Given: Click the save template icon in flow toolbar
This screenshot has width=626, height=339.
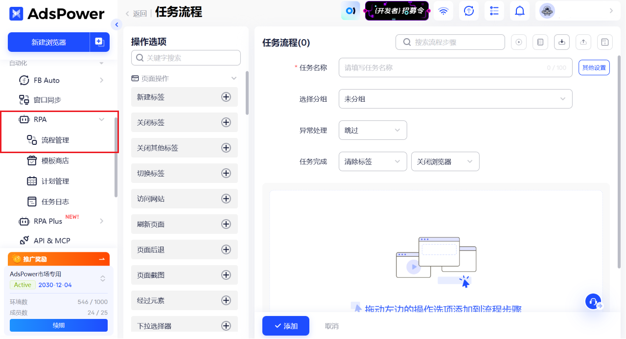Looking at the screenshot, I should (x=605, y=42).
